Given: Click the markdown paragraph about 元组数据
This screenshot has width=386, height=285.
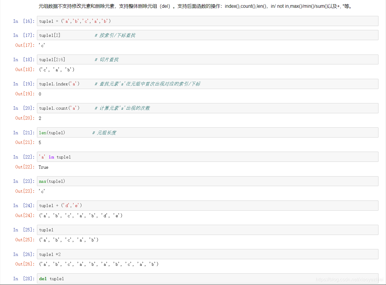Looking at the screenshot, I should [195, 6].
